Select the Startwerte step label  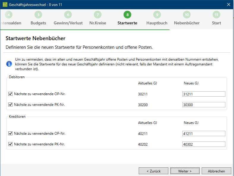click(127, 23)
